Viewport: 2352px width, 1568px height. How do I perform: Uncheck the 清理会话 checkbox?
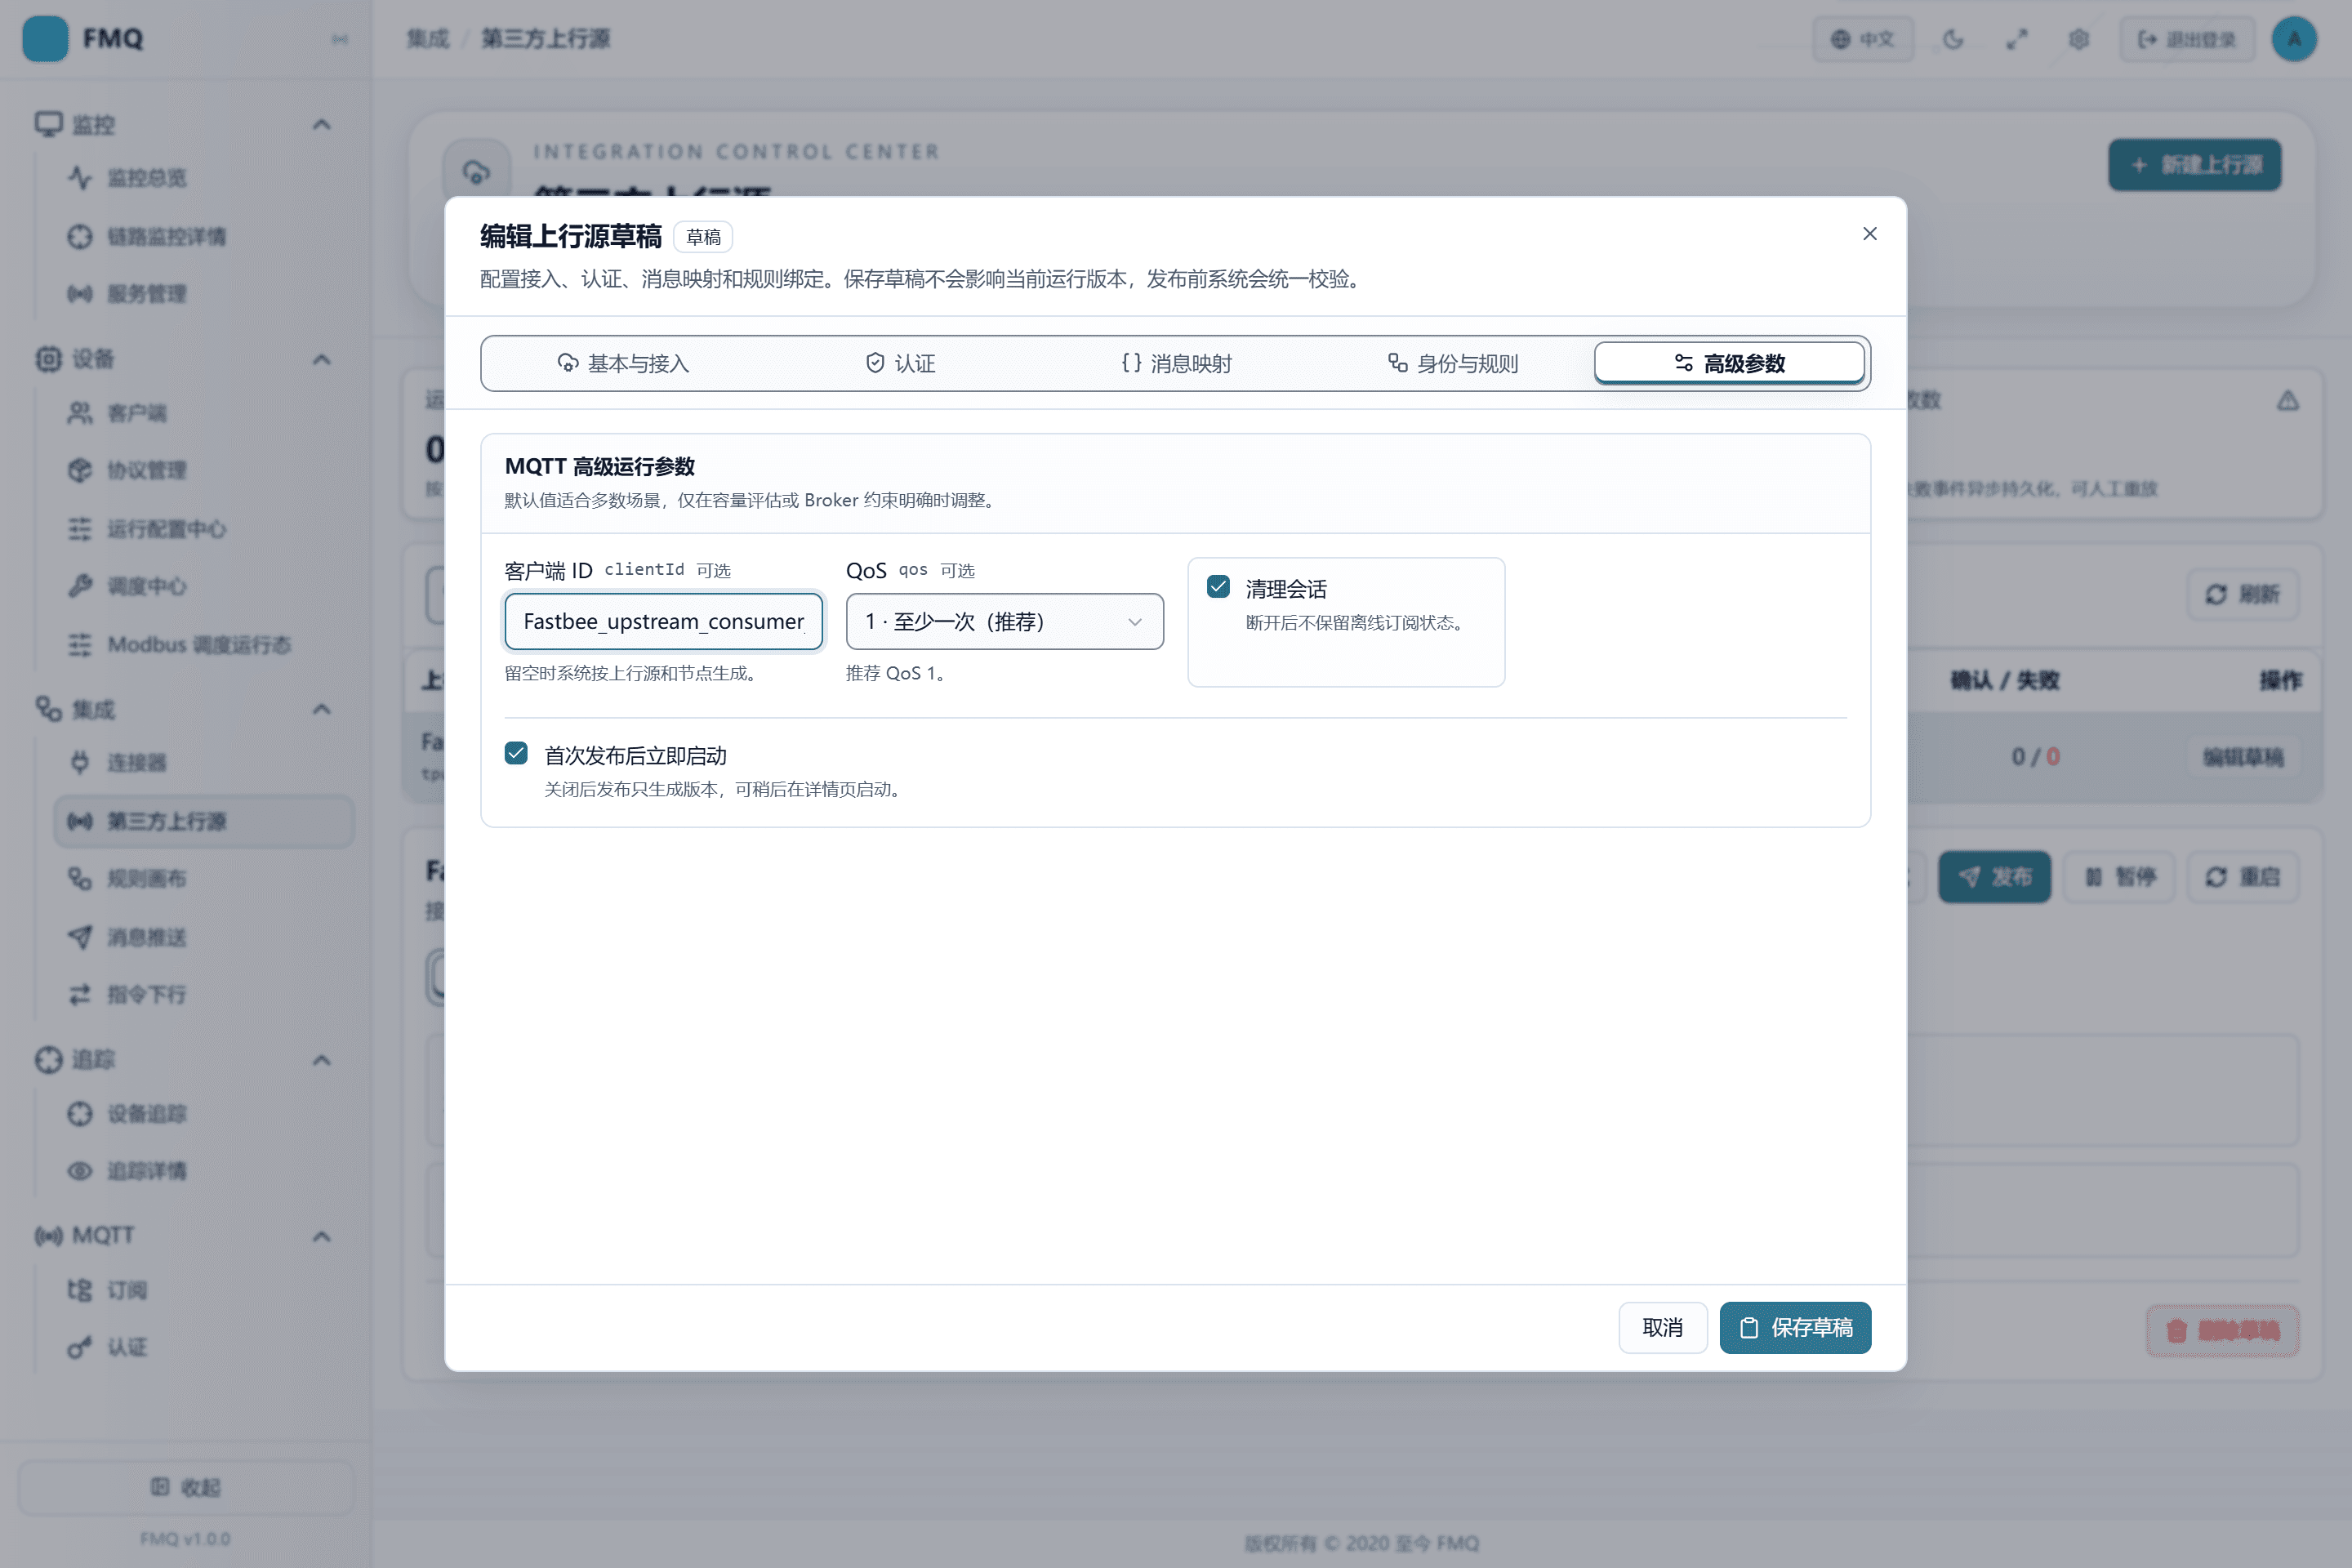click(1218, 587)
